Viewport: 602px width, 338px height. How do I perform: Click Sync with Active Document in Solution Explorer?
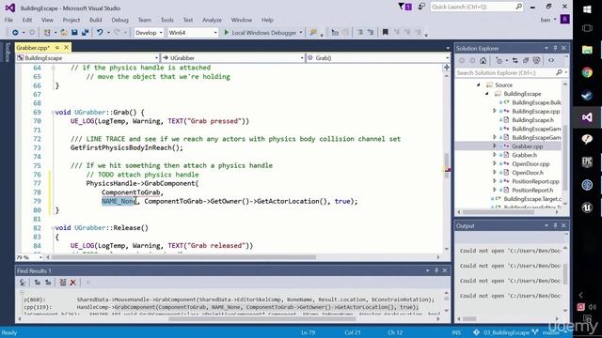click(515, 60)
